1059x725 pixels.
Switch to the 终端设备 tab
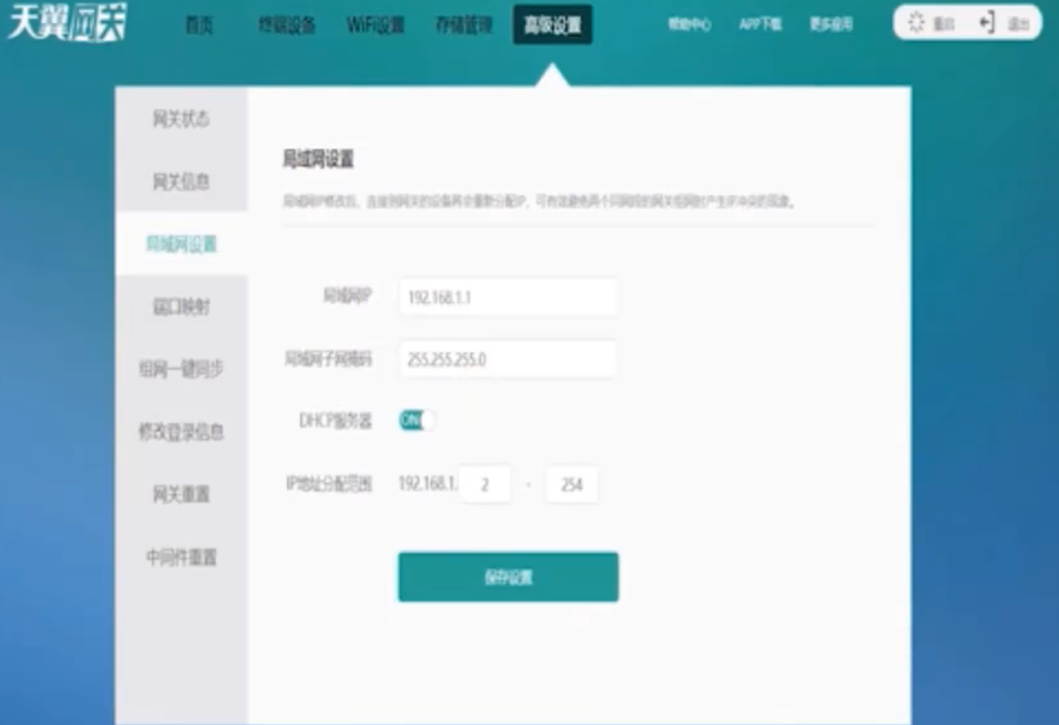287,25
